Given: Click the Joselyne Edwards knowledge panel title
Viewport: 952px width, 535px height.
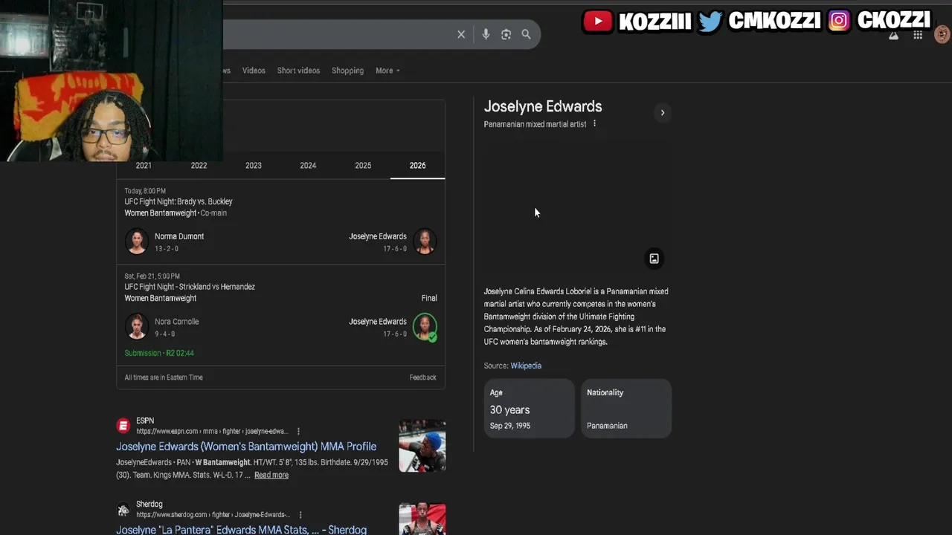Looking at the screenshot, I should click(x=543, y=106).
